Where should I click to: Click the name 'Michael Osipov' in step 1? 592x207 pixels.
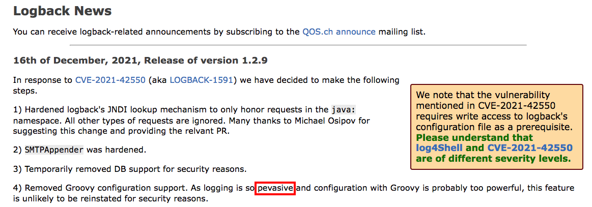pos(342,121)
